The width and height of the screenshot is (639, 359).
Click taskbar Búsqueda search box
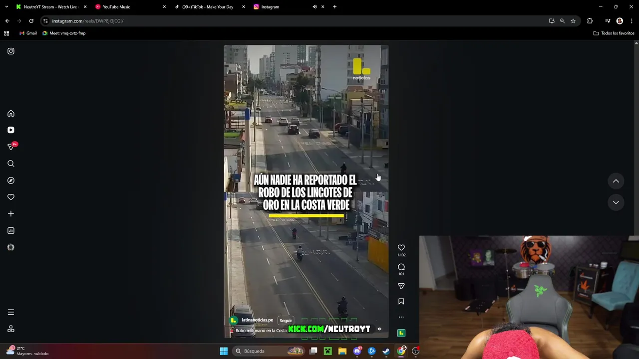[269, 351]
